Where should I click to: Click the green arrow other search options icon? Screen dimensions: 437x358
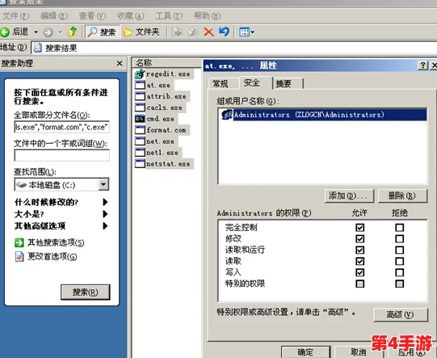click(19, 242)
